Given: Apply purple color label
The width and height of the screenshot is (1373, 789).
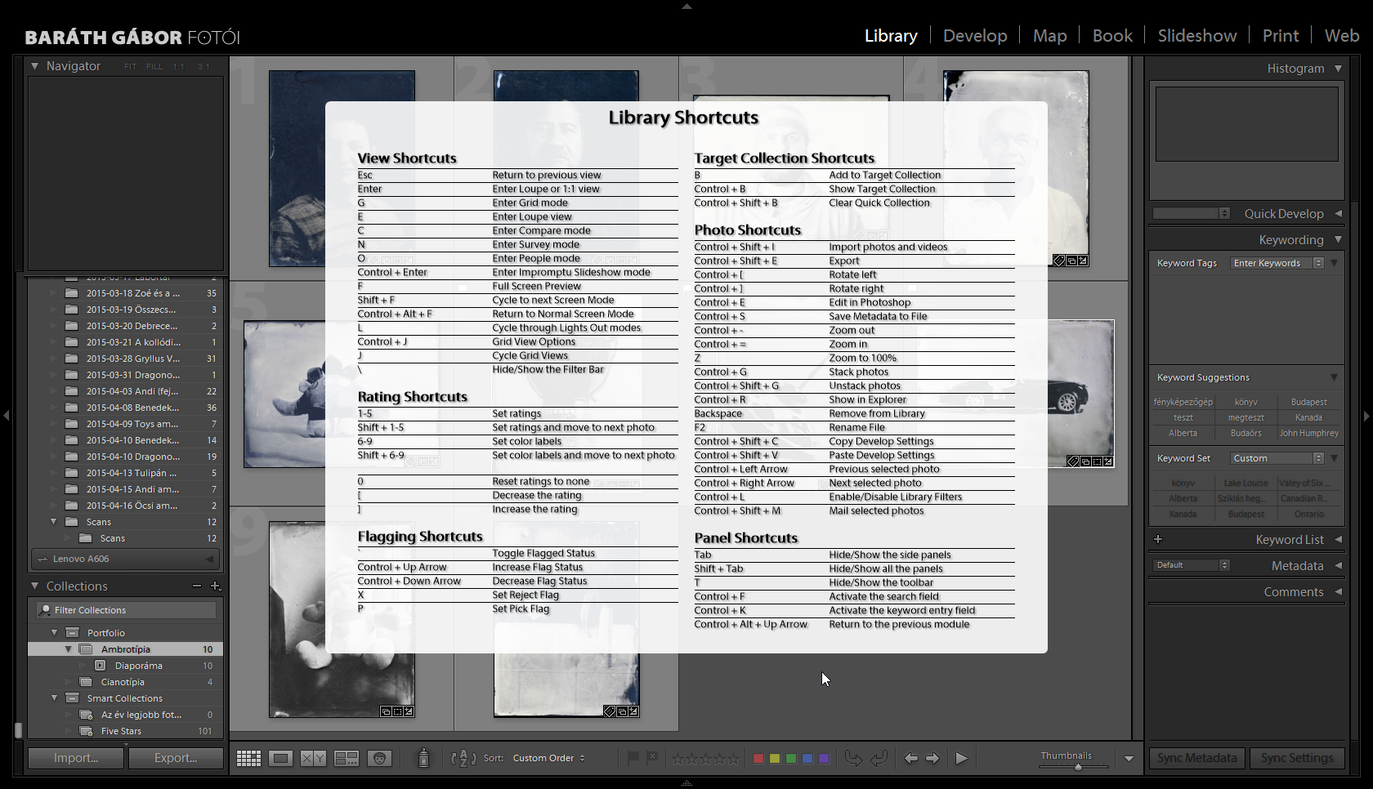Looking at the screenshot, I should point(824,759).
